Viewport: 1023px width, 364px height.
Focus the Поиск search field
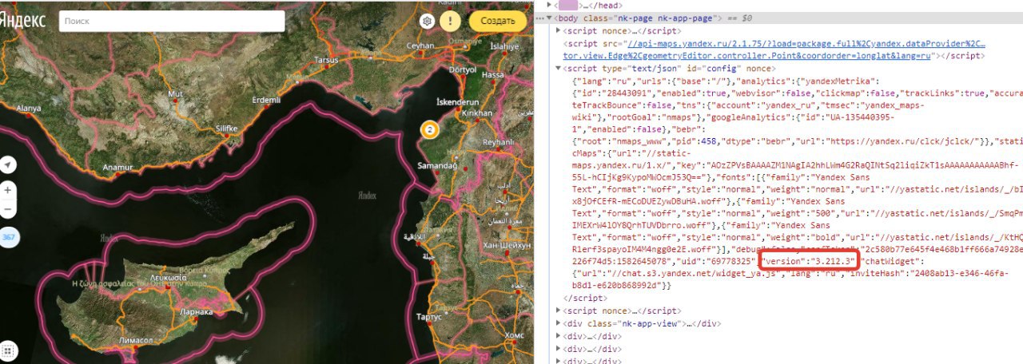(172, 21)
